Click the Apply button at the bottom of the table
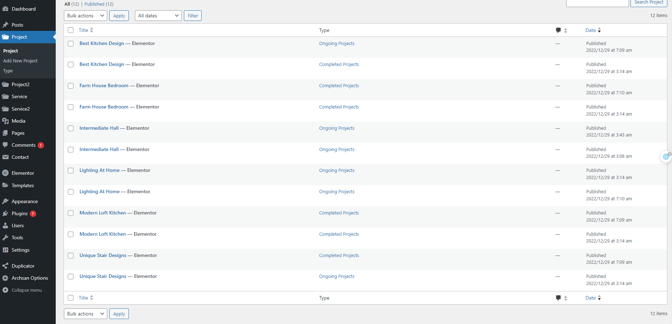672x324 pixels. pyautogui.click(x=119, y=314)
